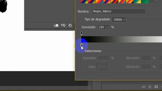The height and width of the screenshot is (91, 162).
Task: Click the clip-to-layer icon in Properties panel
Action: 56,25
